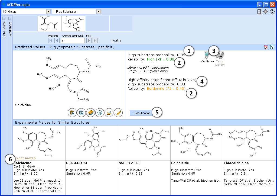Click the Current compound number field
The image size is (277, 196).
(73, 41)
